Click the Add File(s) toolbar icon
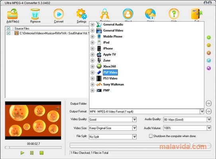216x159 pixels. coord(12,14)
